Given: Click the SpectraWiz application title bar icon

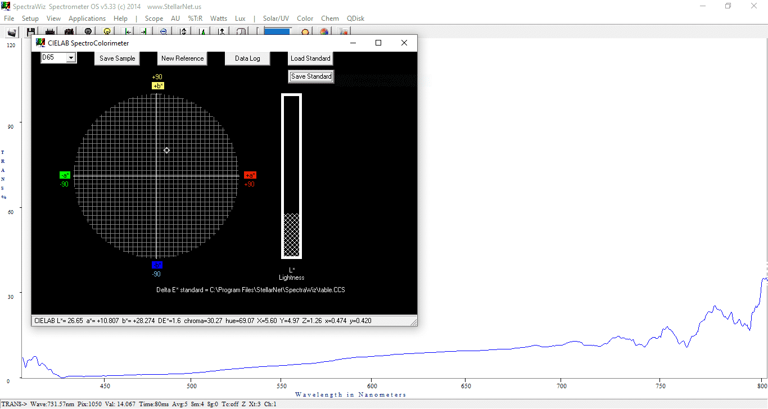Looking at the screenshot, I should coord(5,6).
